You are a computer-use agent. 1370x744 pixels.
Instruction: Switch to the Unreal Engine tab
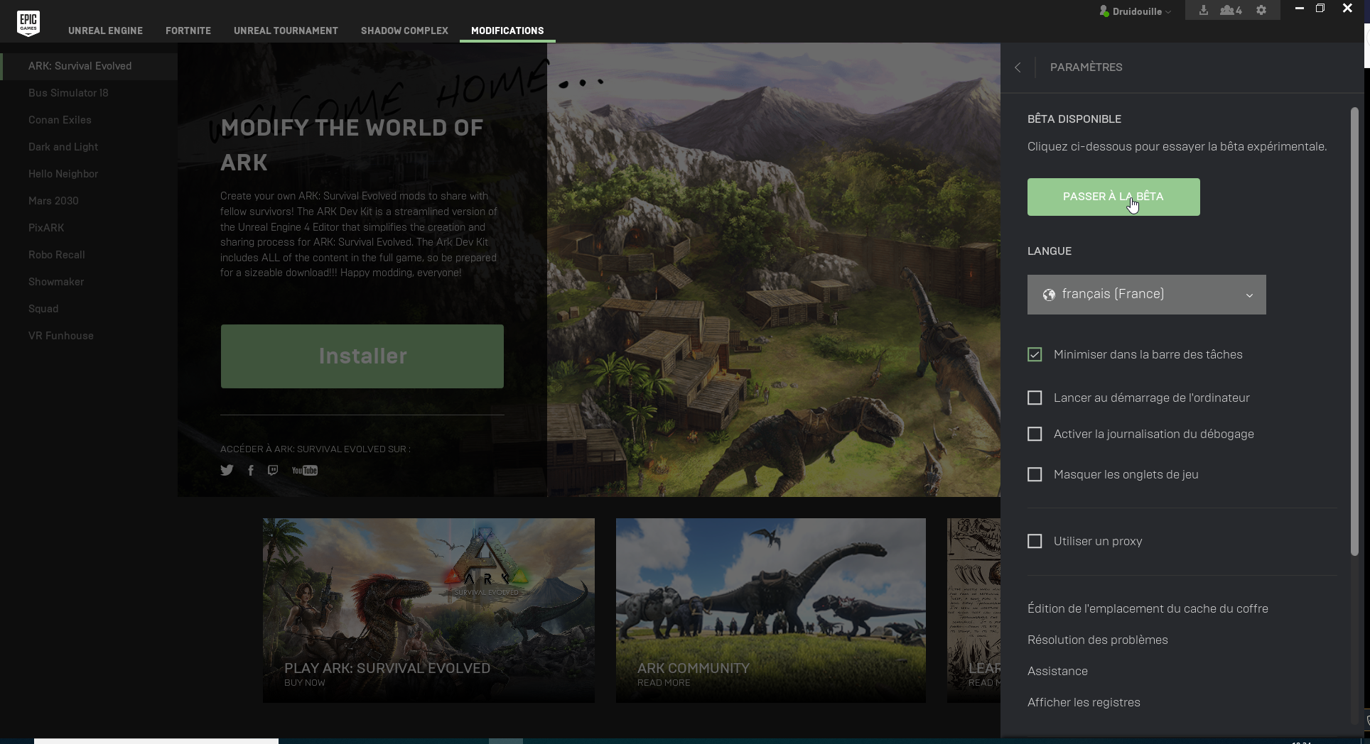[105, 31]
